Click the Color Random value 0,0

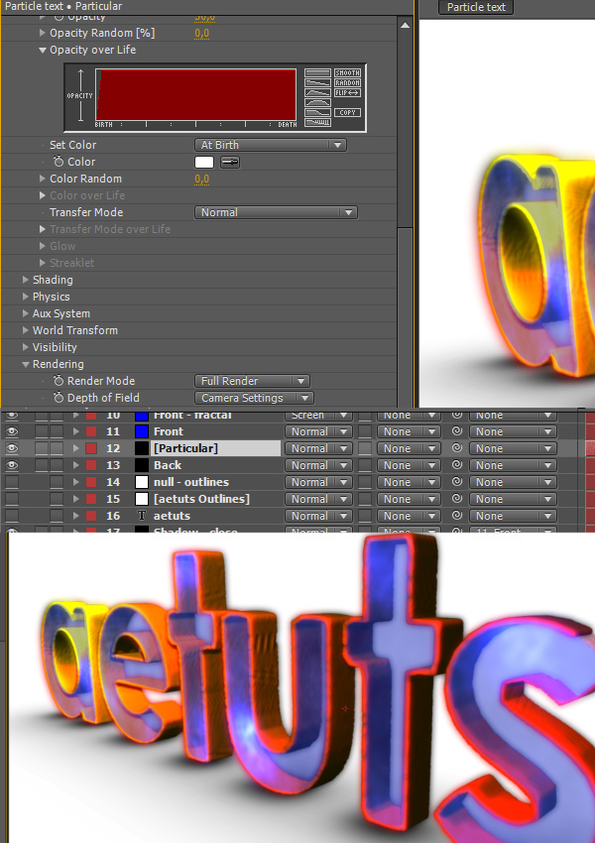coord(202,179)
